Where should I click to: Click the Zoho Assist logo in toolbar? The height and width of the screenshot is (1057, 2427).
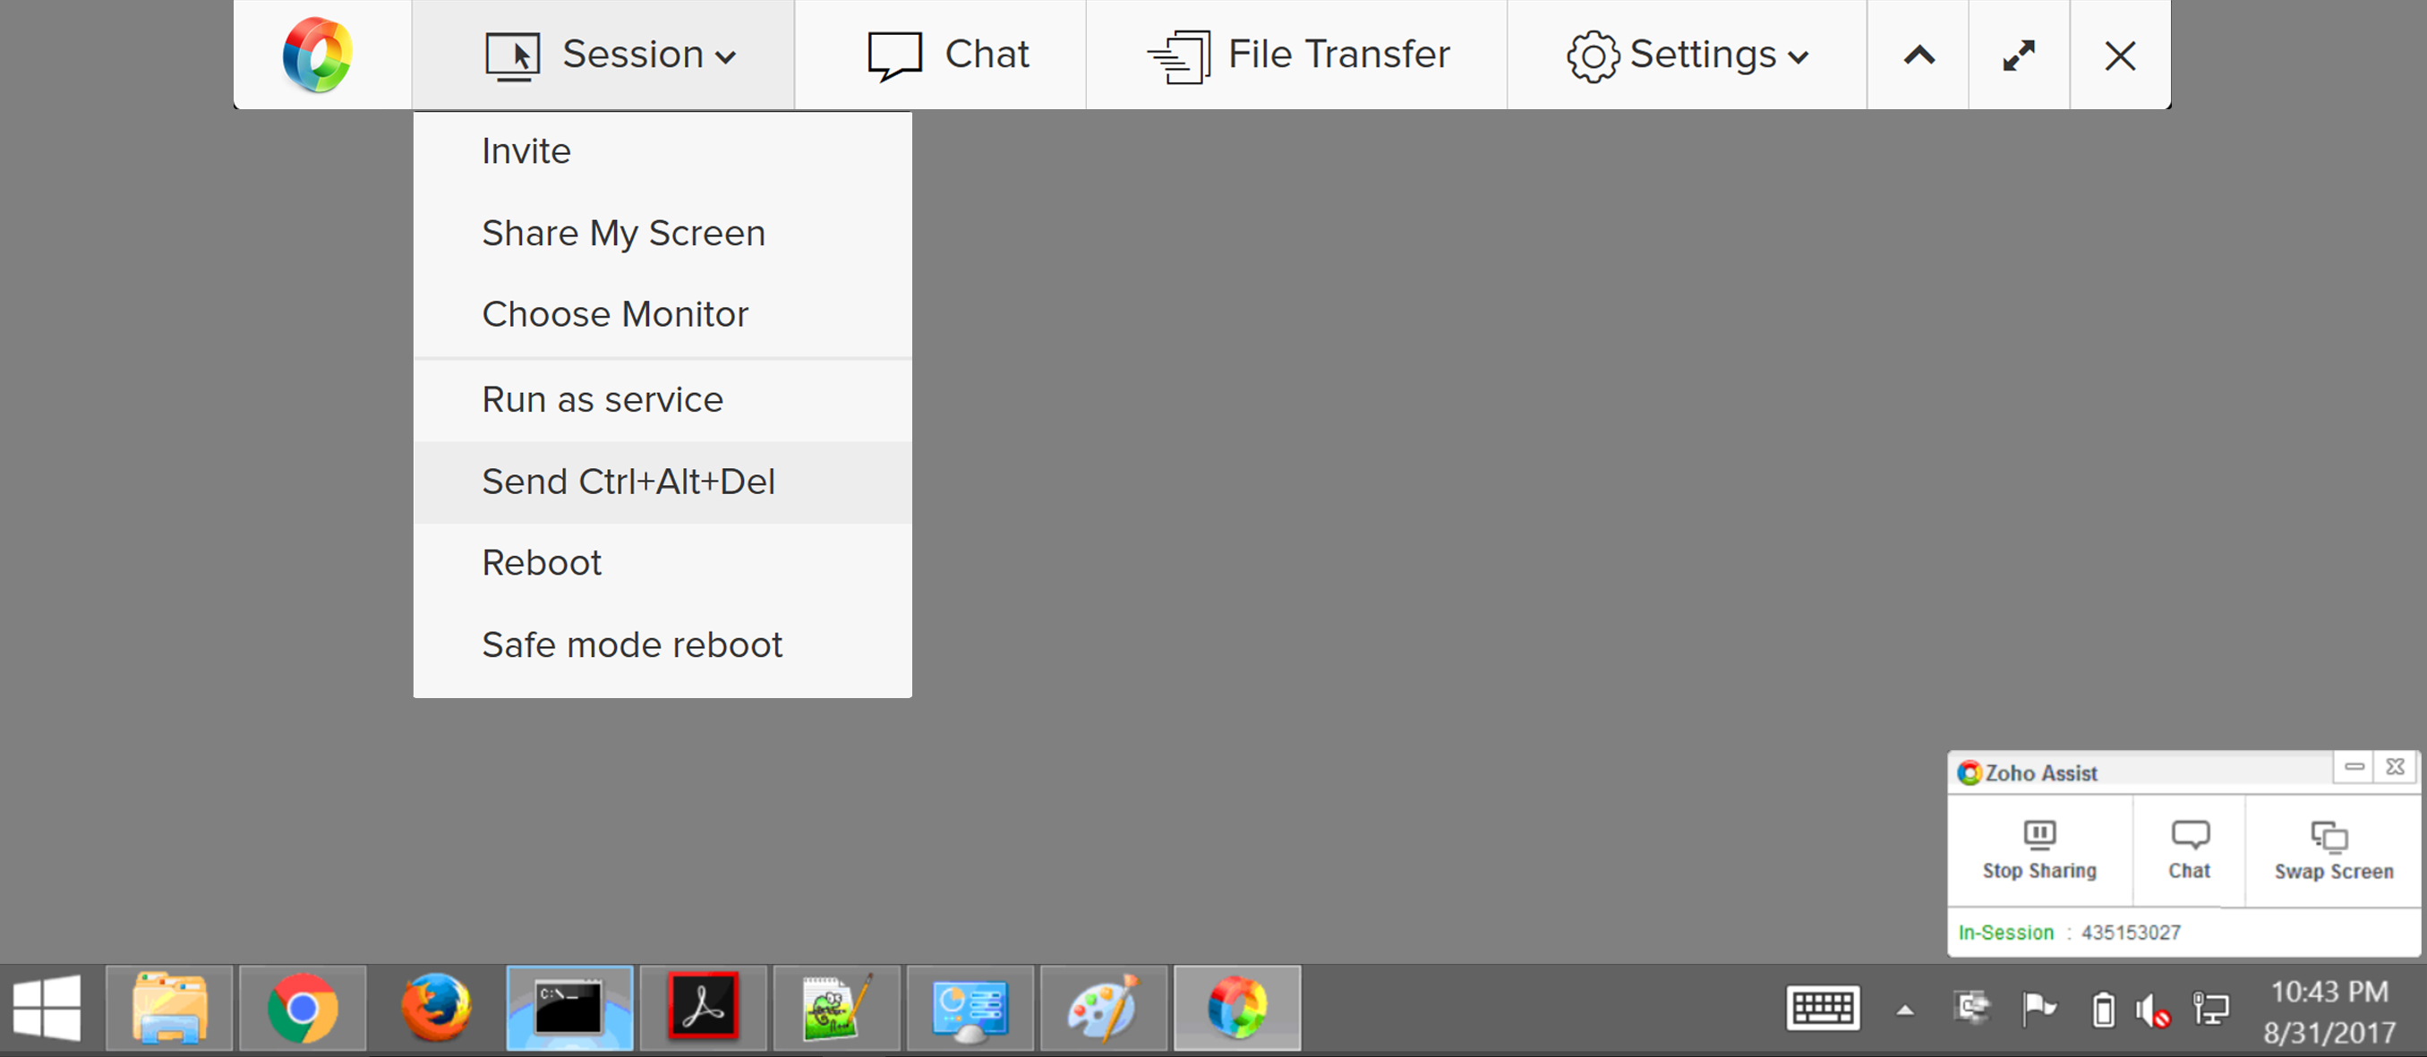pyautogui.click(x=319, y=55)
